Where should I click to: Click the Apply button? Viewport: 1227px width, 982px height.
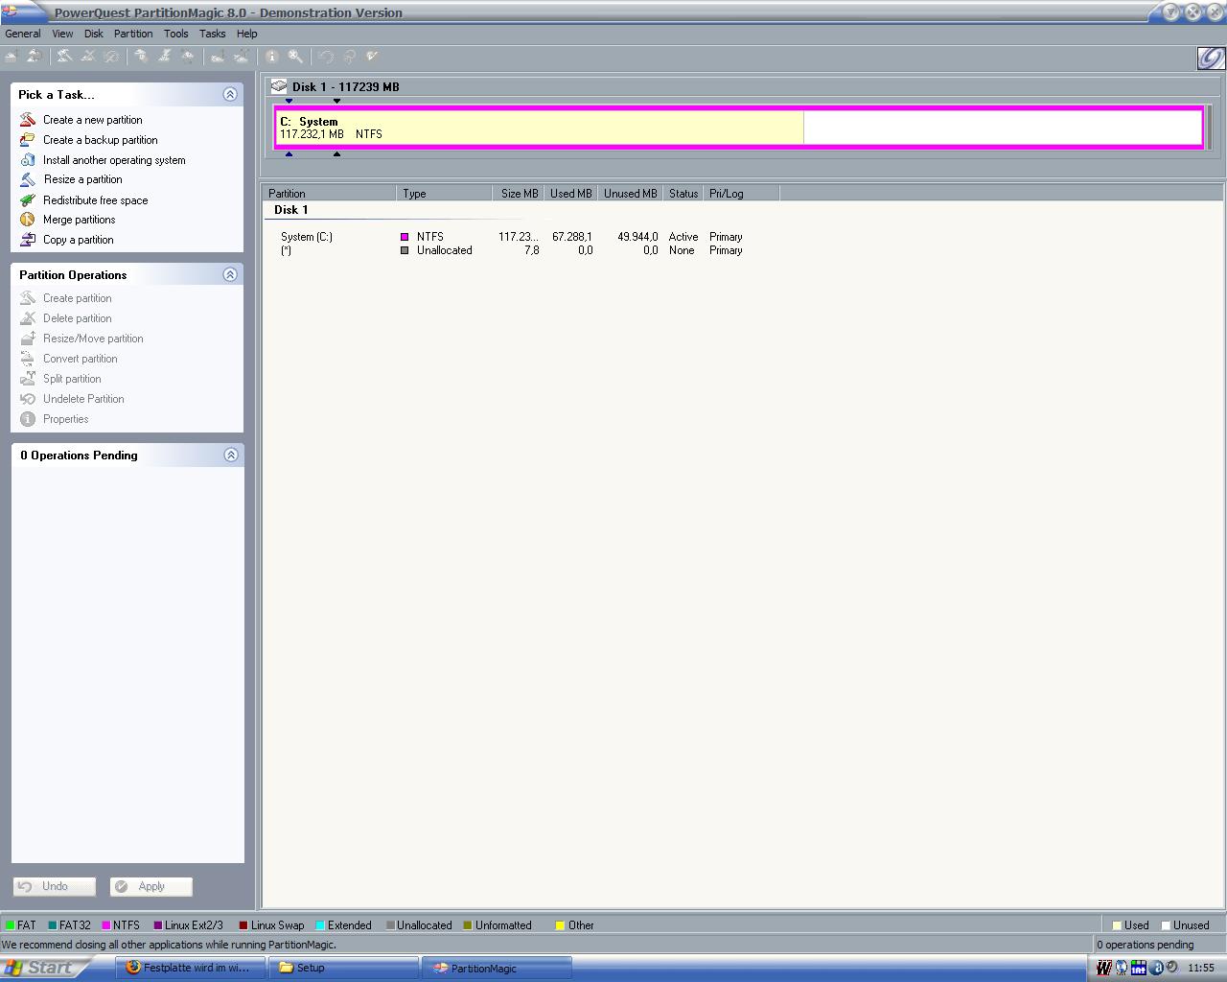click(150, 886)
